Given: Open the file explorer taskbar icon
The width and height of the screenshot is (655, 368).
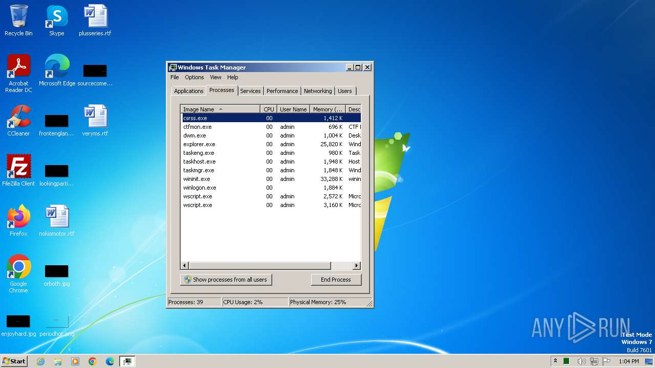Looking at the screenshot, I should [58, 361].
